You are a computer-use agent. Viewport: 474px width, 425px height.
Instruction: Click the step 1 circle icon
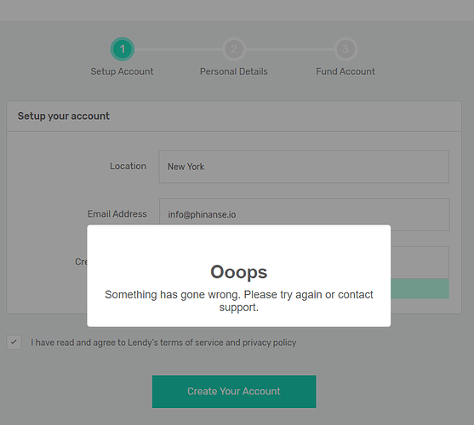(x=123, y=49)
